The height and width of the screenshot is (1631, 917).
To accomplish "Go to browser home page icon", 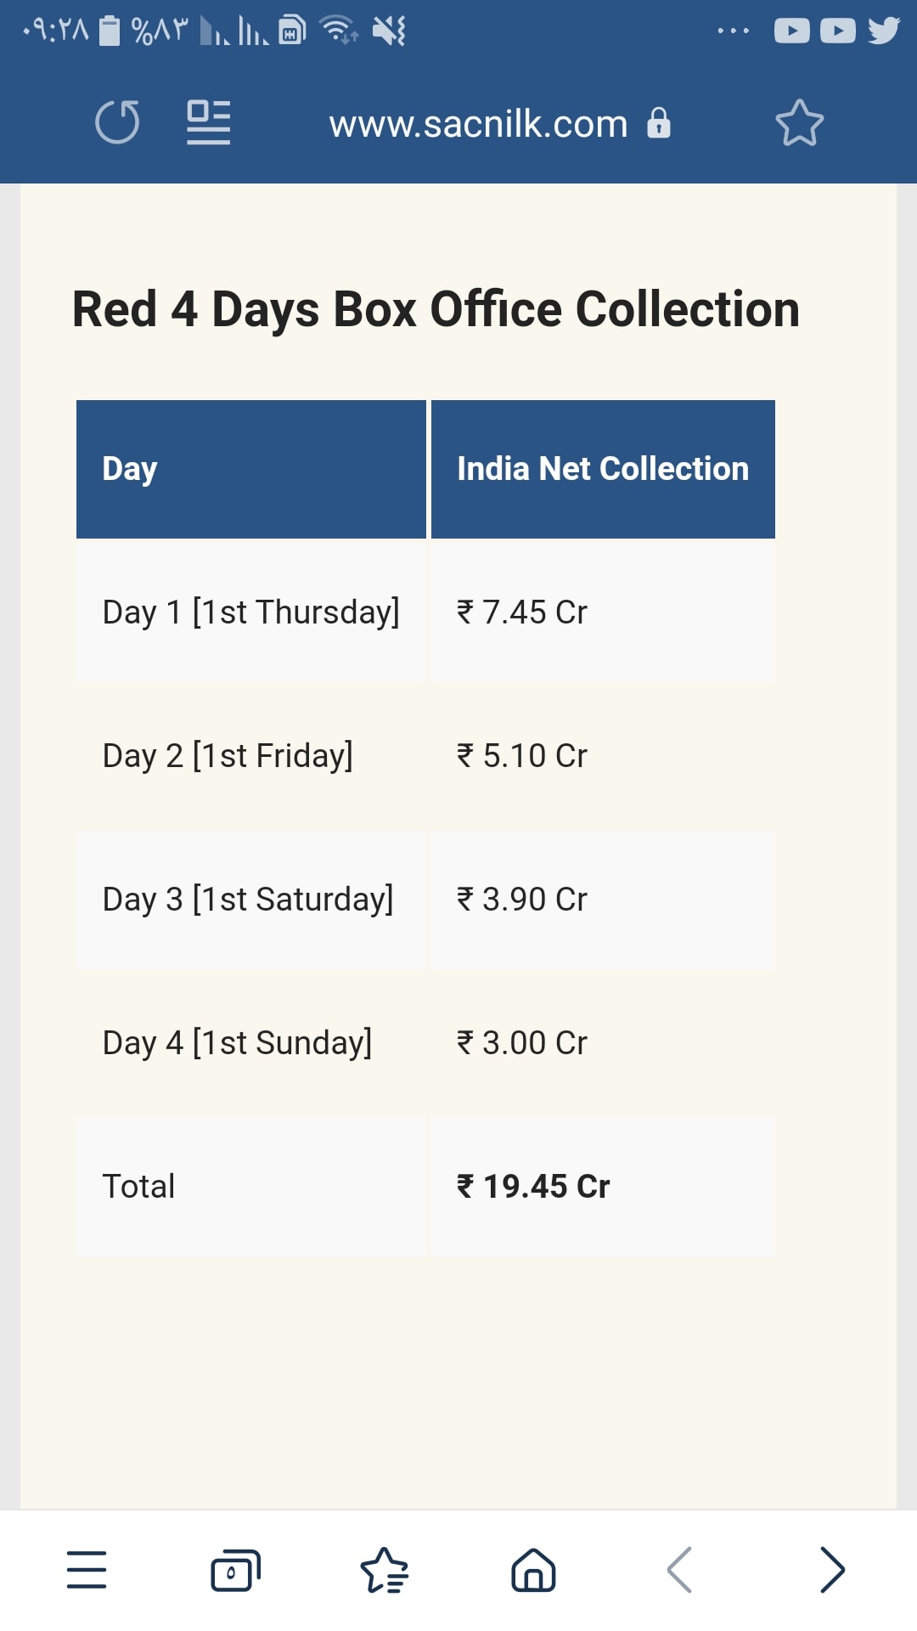I will click(x=533, y=1570).
